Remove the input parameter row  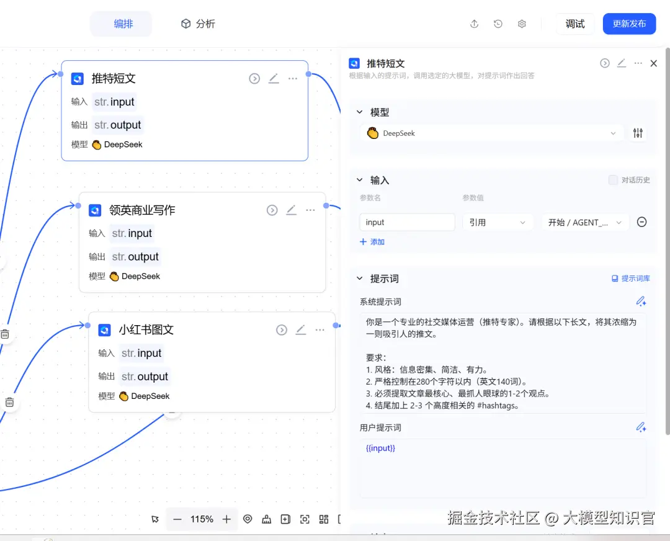coord(642,221)
